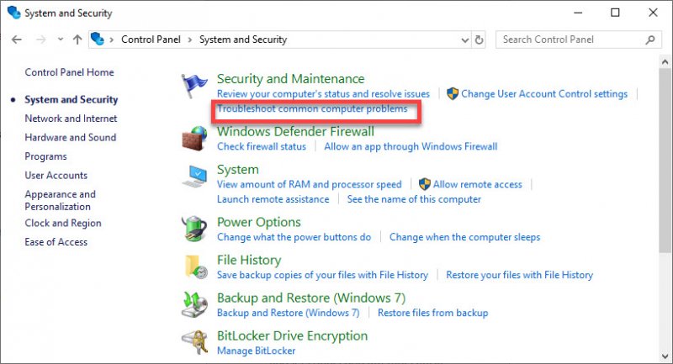Go to Control Panel Home
Viewport: 673px width, 364px height.
69,72
